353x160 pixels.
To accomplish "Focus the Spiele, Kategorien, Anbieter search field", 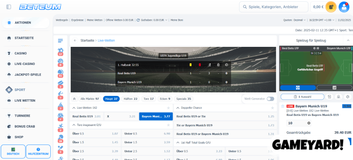I will 274,7.
